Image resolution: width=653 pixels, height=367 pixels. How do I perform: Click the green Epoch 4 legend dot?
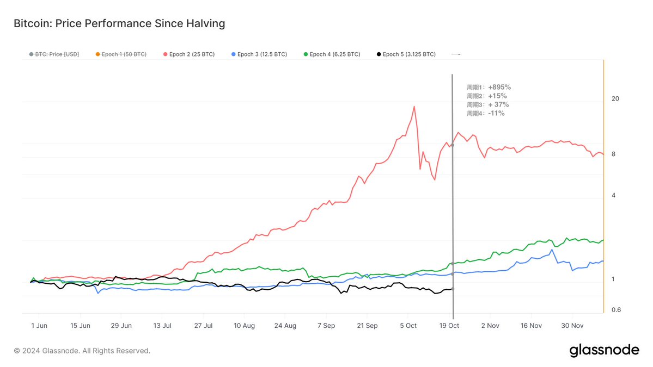point(306,54)
